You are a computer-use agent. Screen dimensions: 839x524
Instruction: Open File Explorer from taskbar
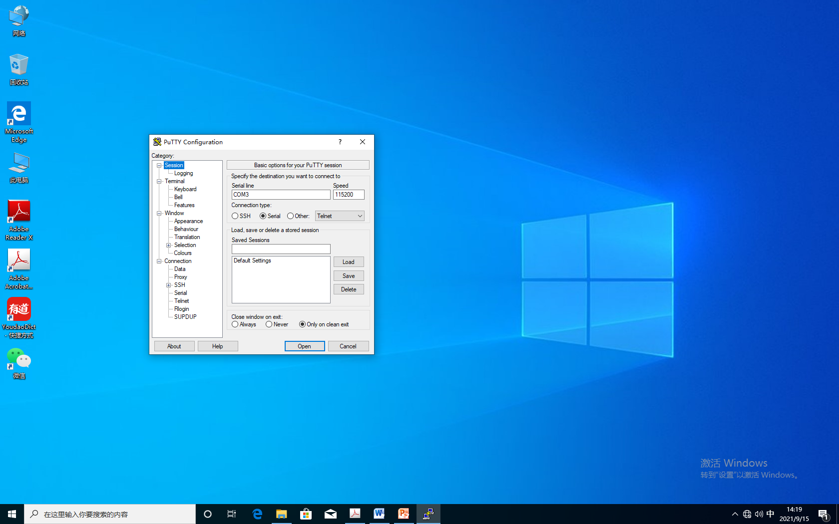282,514
